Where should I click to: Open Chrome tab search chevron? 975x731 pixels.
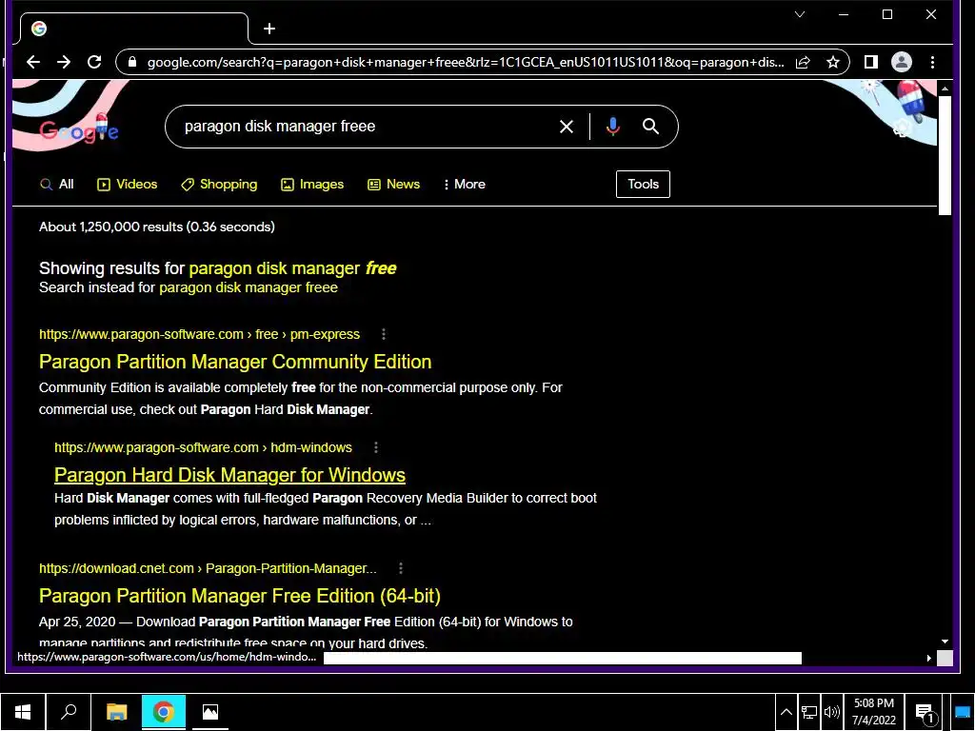(800, 14)
